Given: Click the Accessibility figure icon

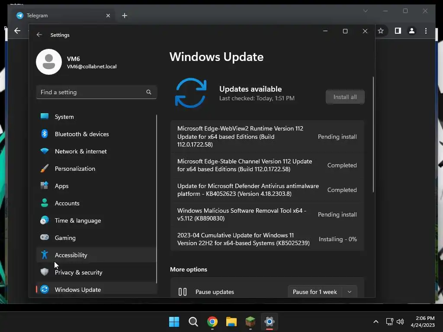Looking at the screenshot, I should point(45,255).
